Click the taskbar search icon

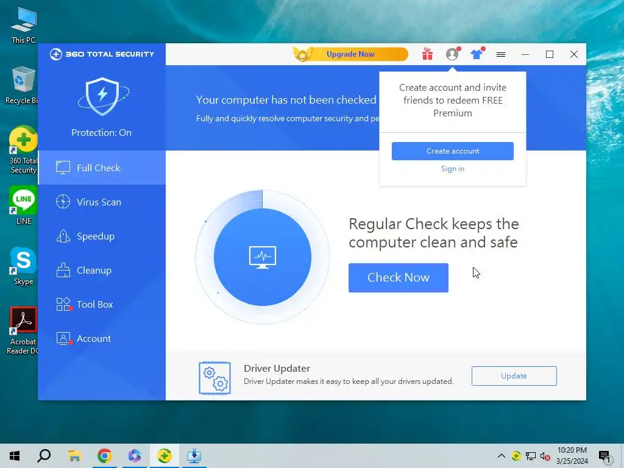coord(44,456)
